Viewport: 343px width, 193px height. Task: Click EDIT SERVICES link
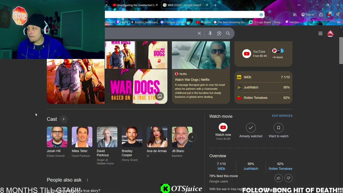(x=282, y=116)
